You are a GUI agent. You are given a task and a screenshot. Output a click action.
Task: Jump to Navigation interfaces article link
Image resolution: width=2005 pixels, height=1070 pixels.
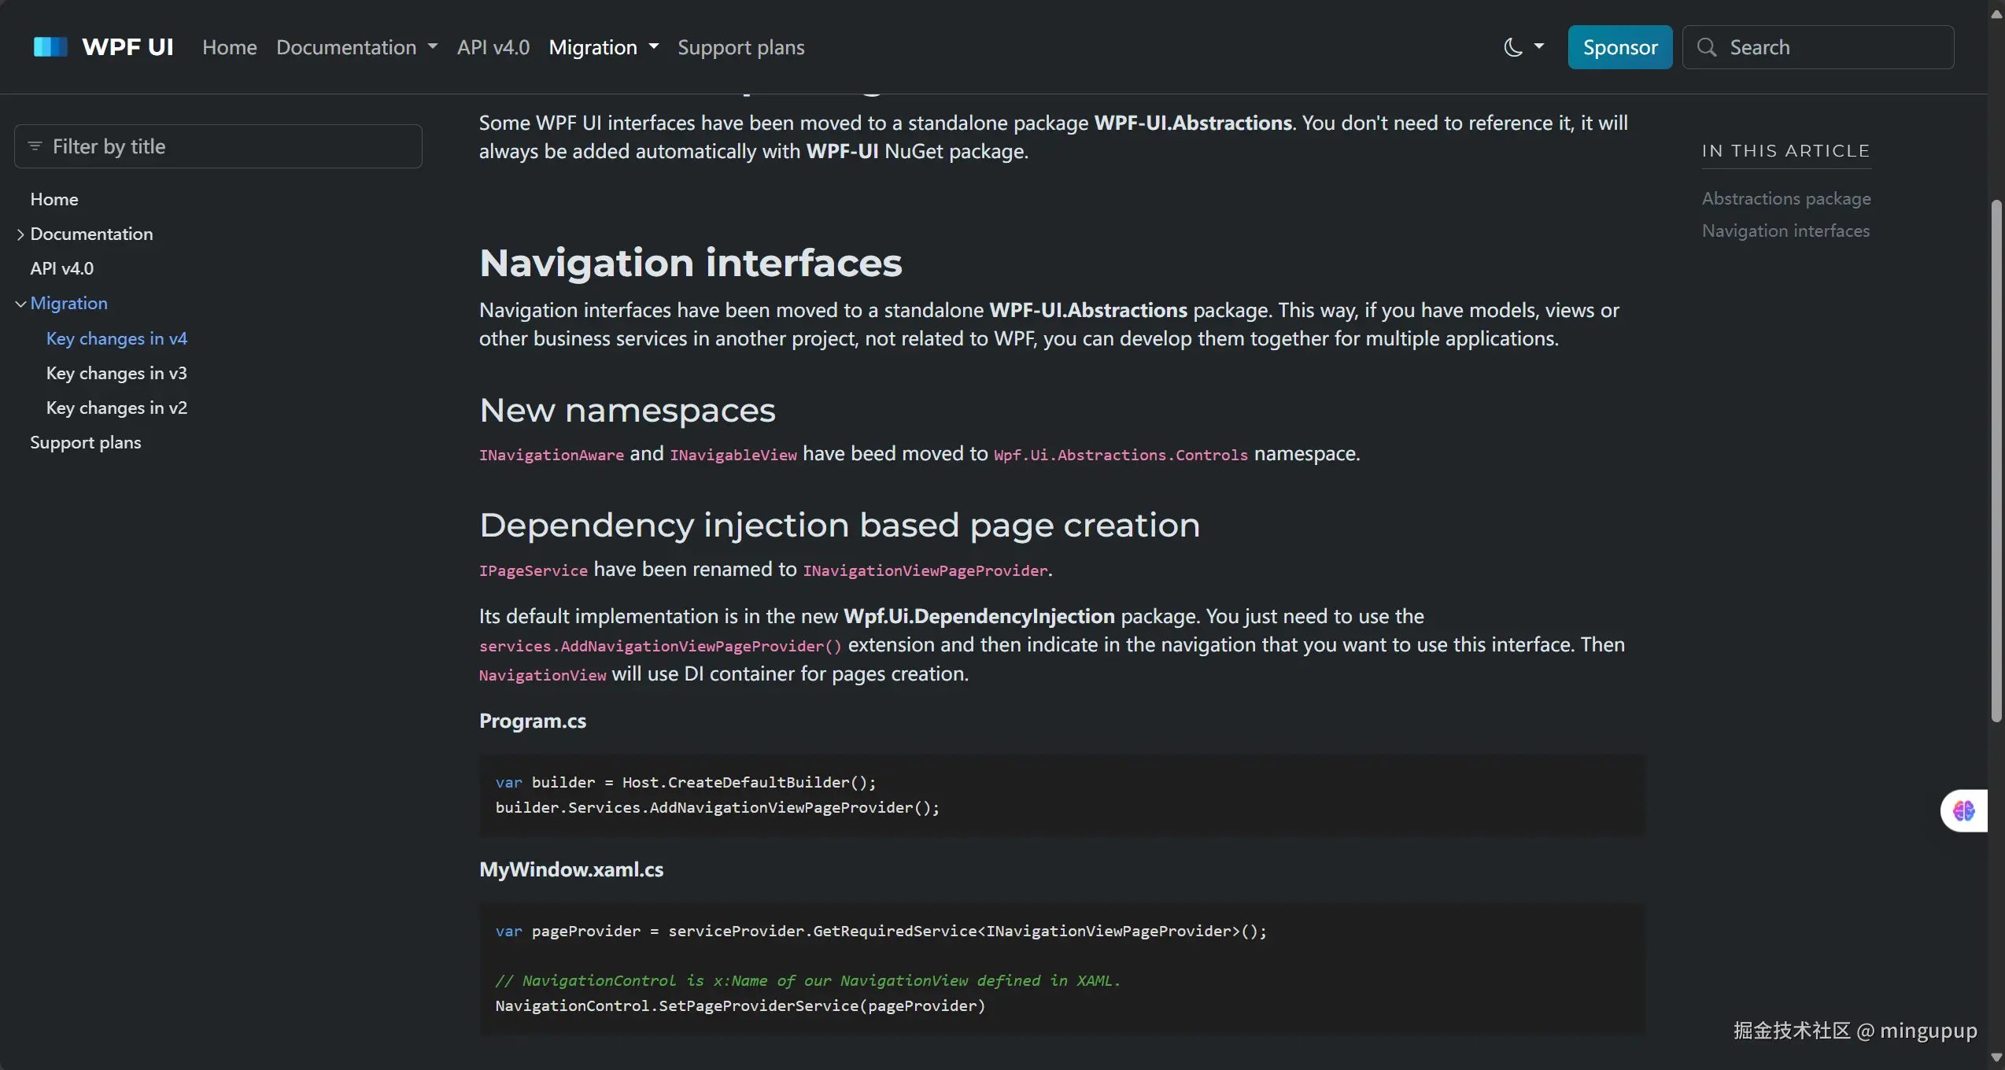pyautogui.click(x=1785, y=231)
